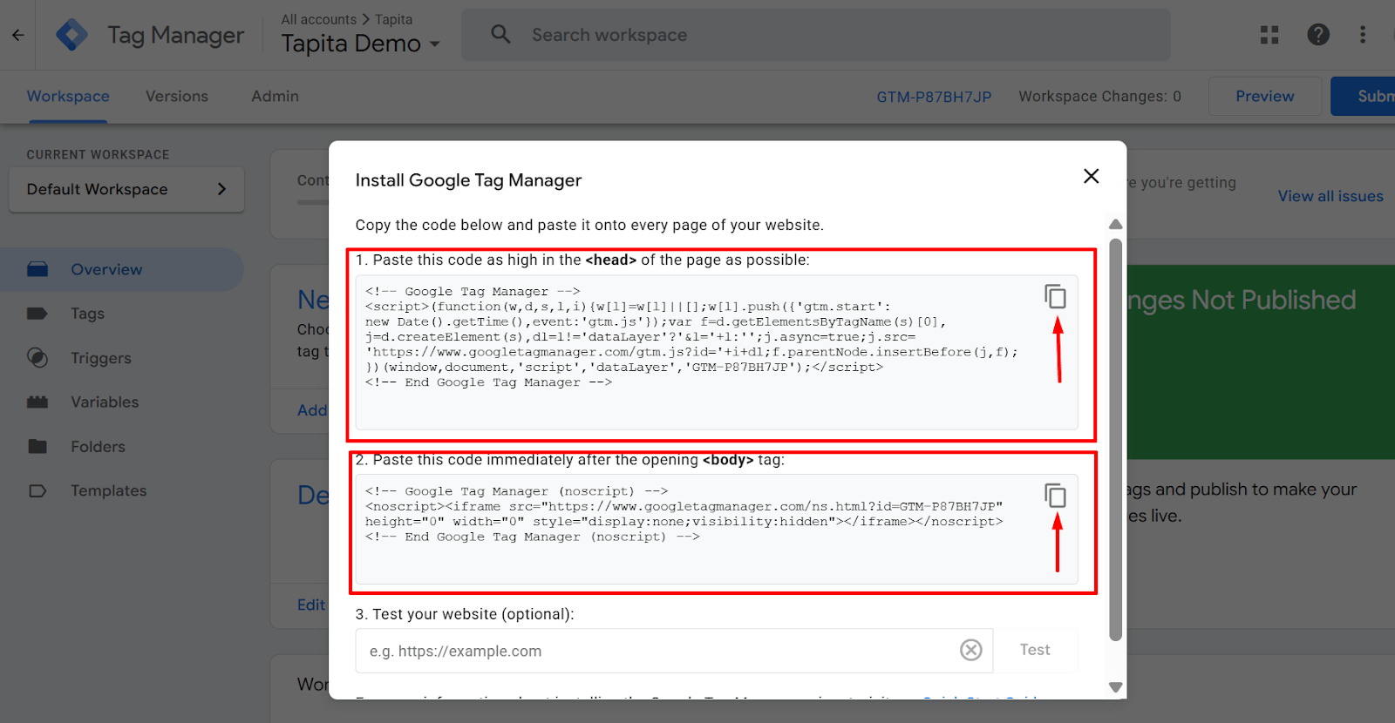The image size is (1395, 723).
Task: Click the Templates sidebar icon
Action: [37, 490]
